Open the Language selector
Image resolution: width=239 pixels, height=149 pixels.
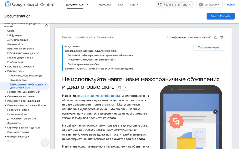point(209,4)
